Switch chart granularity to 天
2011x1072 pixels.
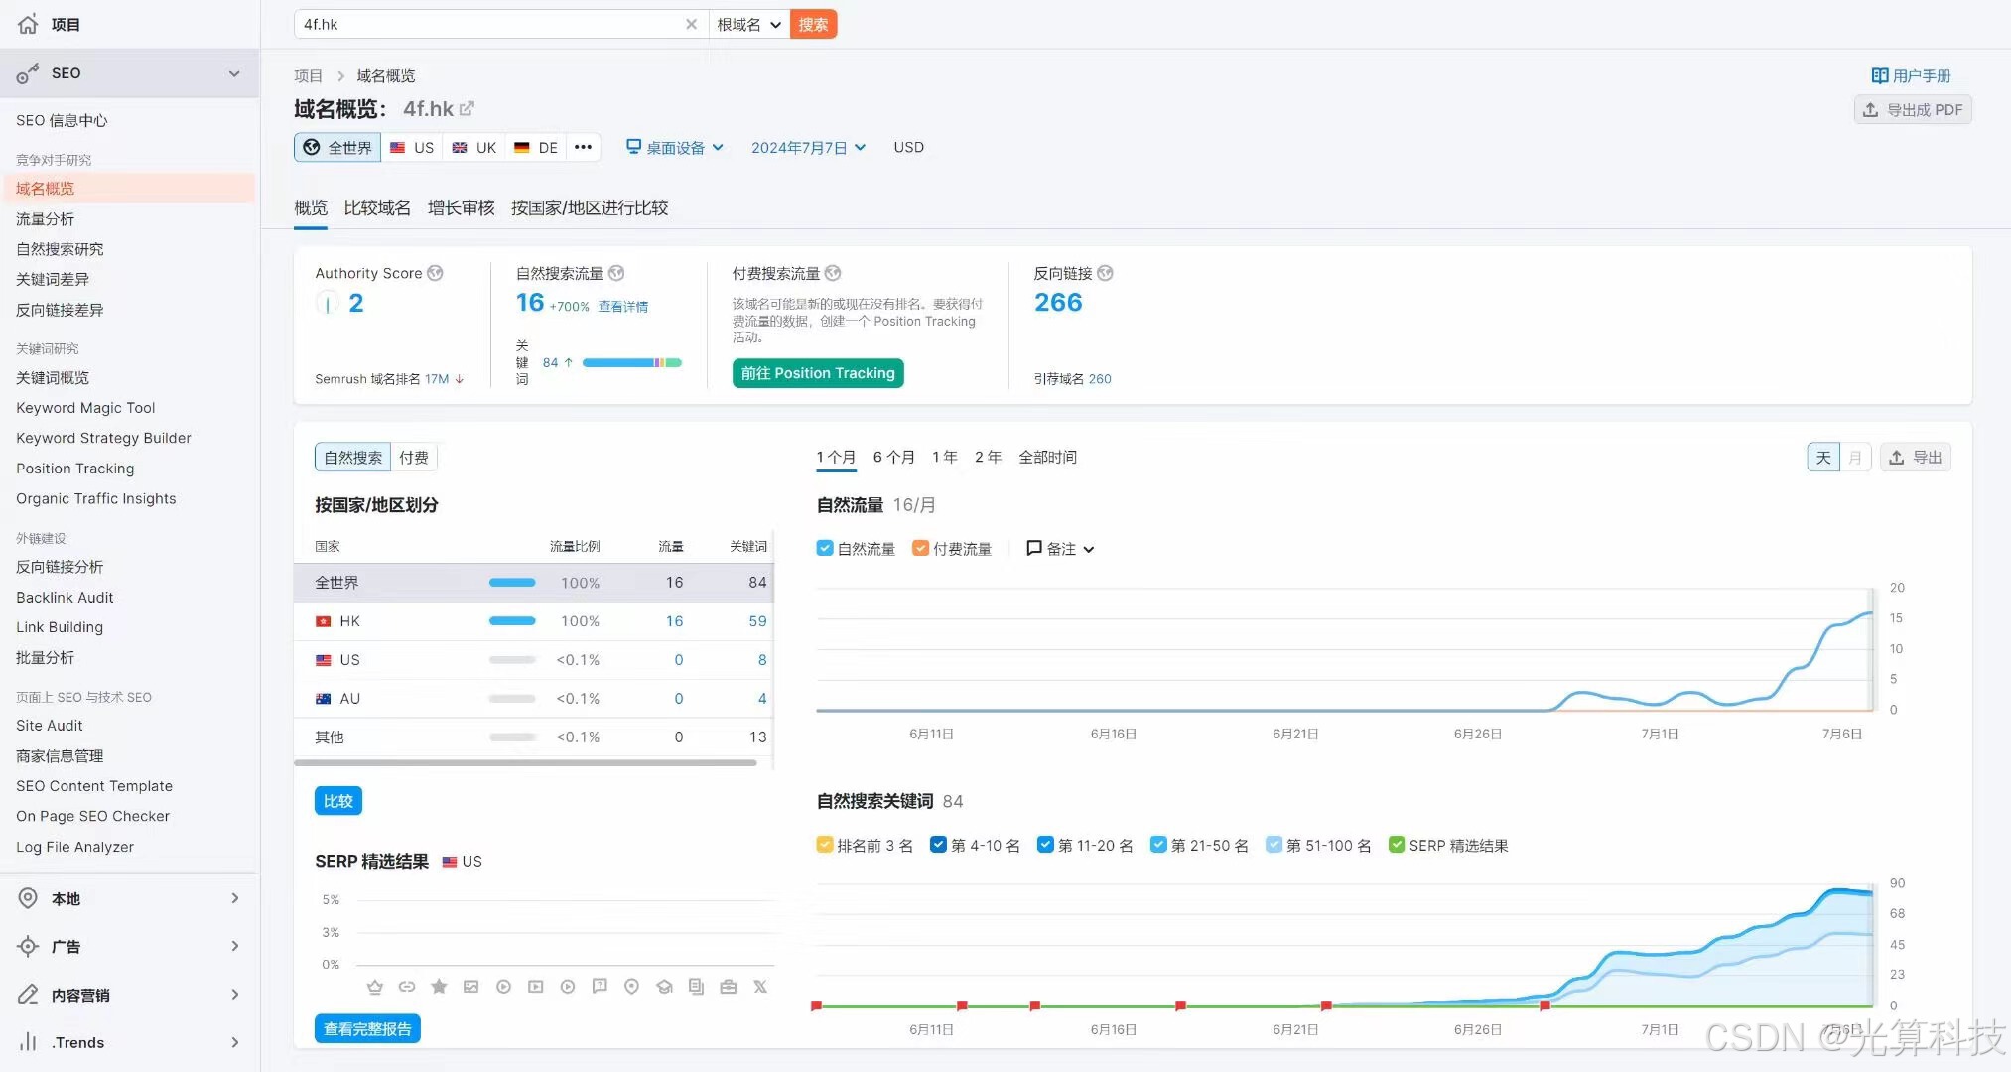(x=1823, y=457)
